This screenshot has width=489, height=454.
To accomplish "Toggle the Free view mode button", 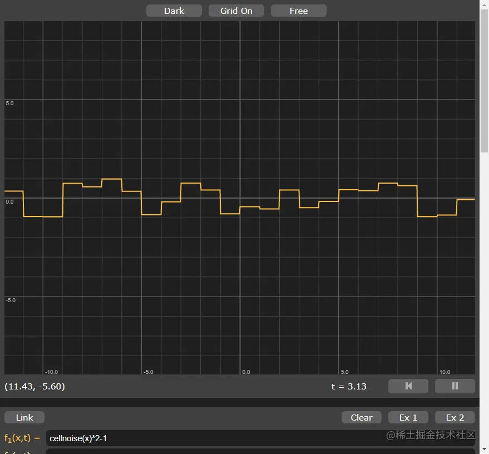I will click(x=299, y=11).
